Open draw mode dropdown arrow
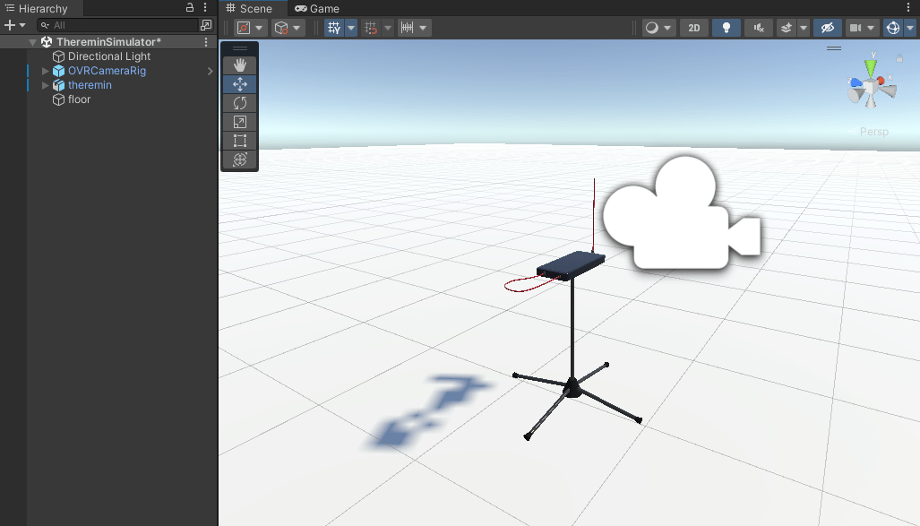This screenshot has height=526, width=920. click(667, 28)
